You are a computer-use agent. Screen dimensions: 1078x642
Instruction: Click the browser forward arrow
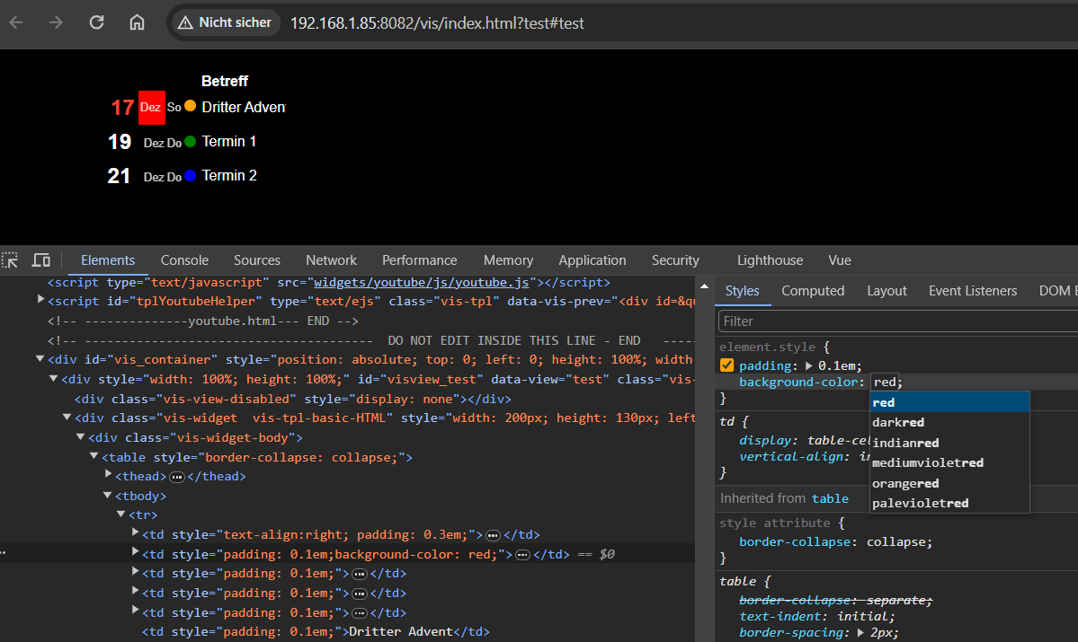coord(56,22)
